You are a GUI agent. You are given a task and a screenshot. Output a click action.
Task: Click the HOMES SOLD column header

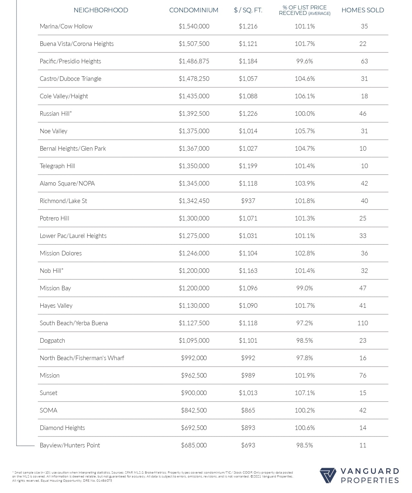point(363,10)
